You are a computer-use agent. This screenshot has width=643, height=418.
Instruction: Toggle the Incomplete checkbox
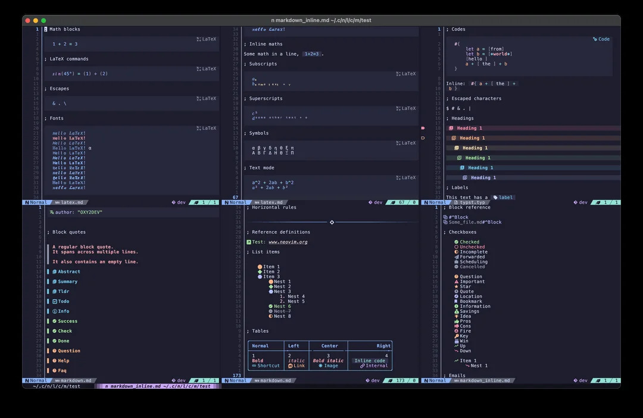(x=456, y=252)
